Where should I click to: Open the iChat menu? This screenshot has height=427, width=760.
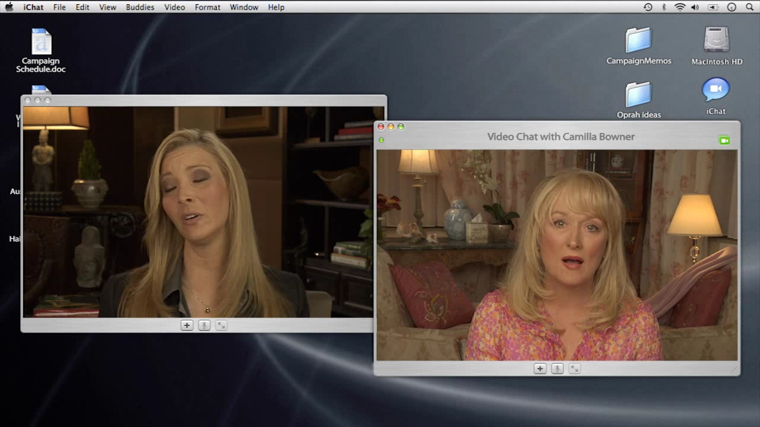tap(33, 7)
